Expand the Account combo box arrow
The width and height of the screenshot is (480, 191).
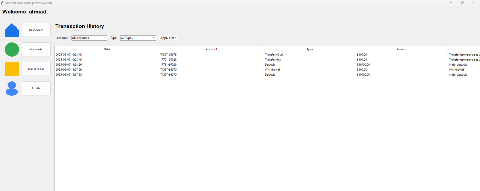tap(104, 38)
